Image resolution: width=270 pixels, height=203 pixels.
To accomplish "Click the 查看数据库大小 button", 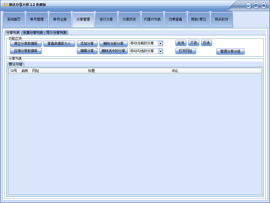I will coord(59,44).
